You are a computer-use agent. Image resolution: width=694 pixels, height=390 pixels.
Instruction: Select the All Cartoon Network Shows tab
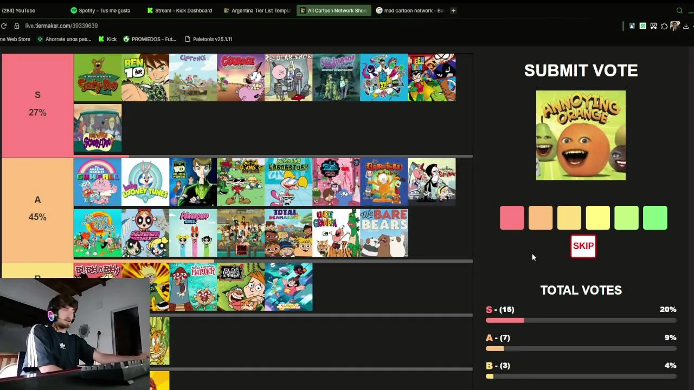[x=333, y=10]
